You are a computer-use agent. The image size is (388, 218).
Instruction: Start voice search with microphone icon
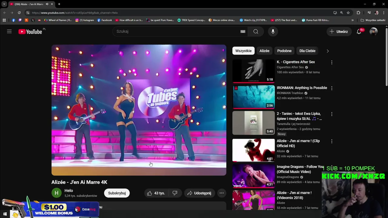(273, 31)
